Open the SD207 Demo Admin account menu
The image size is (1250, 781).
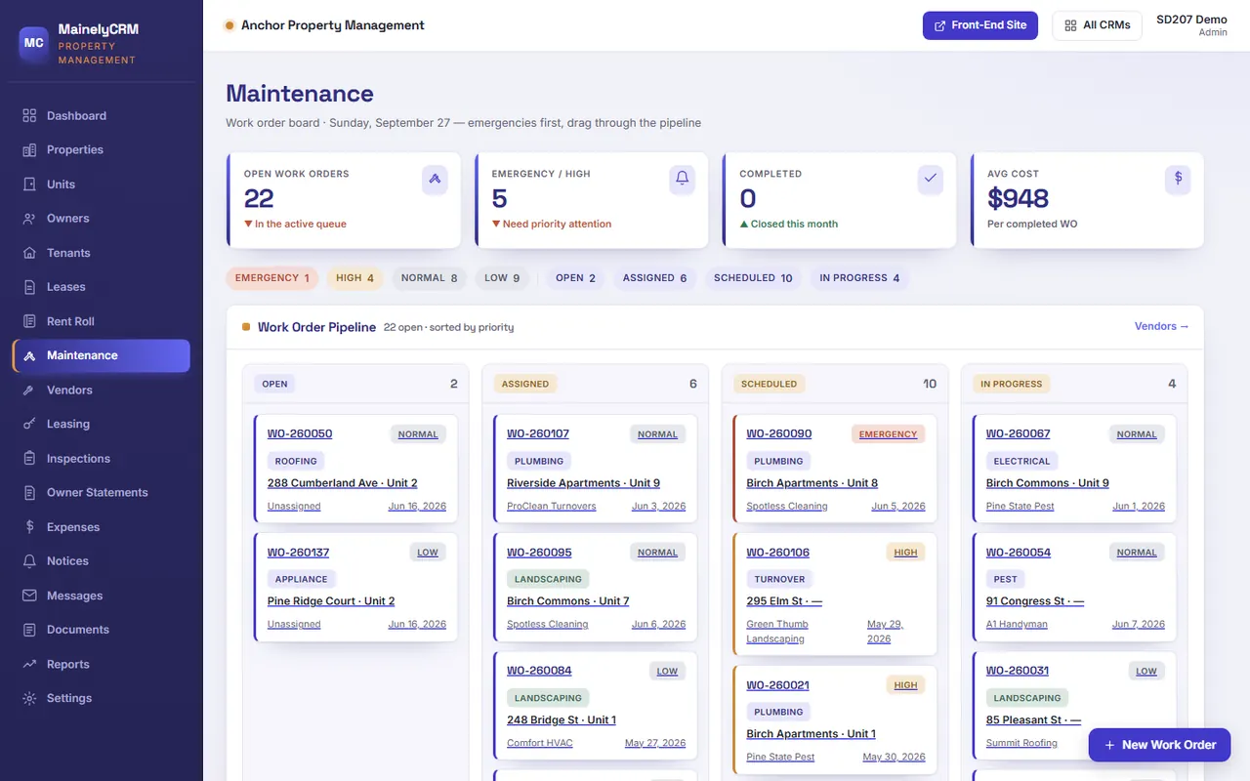pyautogui.click(x=1191, y=25)
